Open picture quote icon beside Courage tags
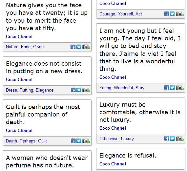This screenshot has height=171, width=187. coord(180,14)
